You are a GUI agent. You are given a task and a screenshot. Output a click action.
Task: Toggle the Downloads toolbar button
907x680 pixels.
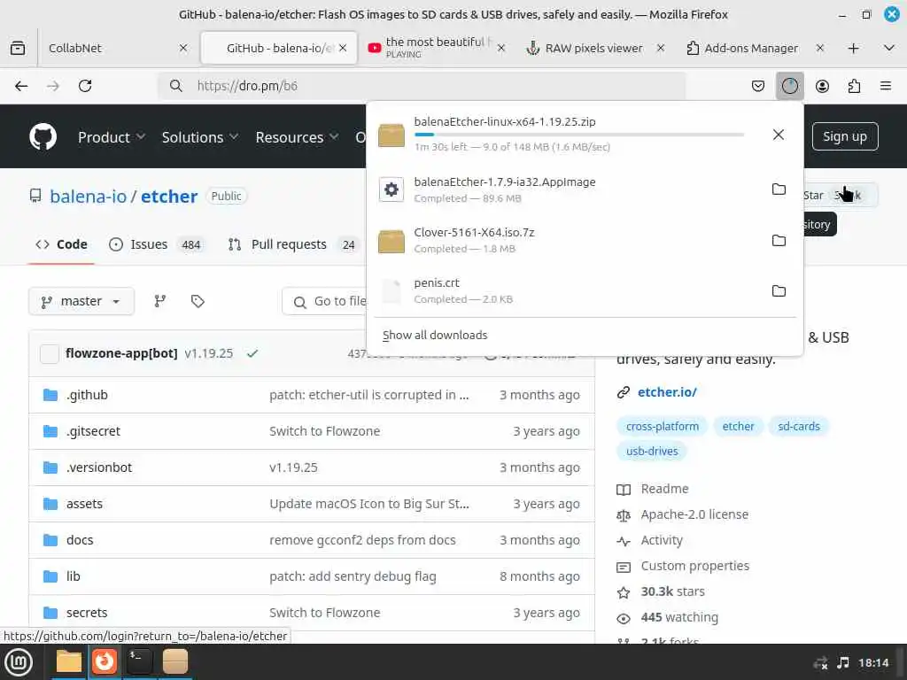click(789, 86)
